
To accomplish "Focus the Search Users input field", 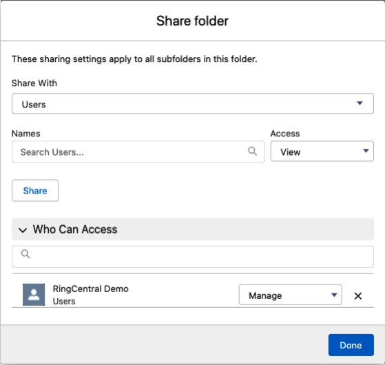I will coord(138,152).
